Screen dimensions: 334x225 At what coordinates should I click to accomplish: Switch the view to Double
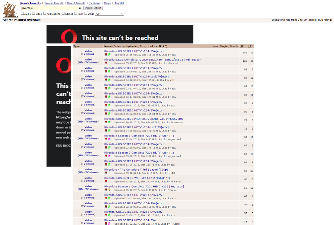234,46
